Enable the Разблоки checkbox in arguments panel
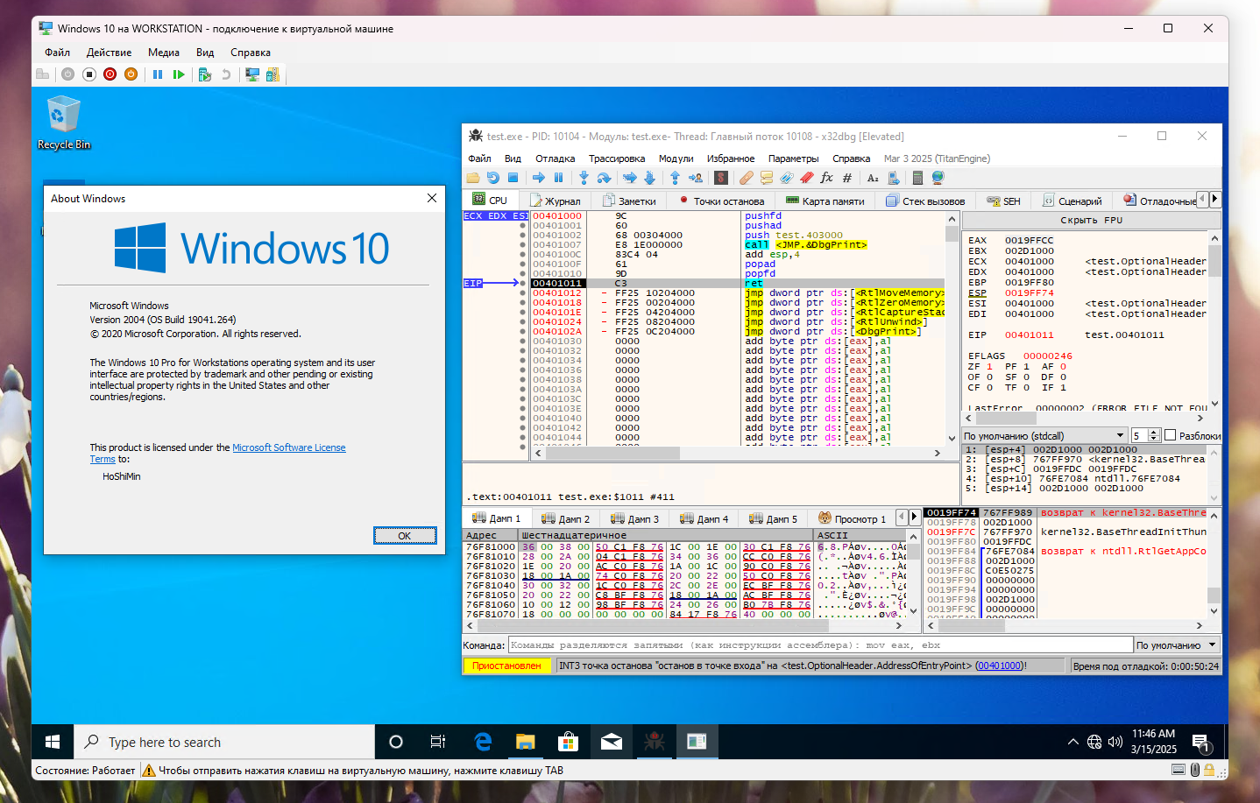 (1170, 435)
